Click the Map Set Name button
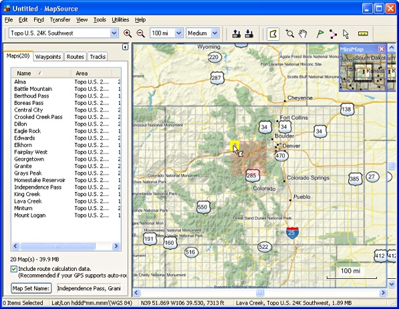This screenshot has width=399, height=309. (x=31, y=288)
